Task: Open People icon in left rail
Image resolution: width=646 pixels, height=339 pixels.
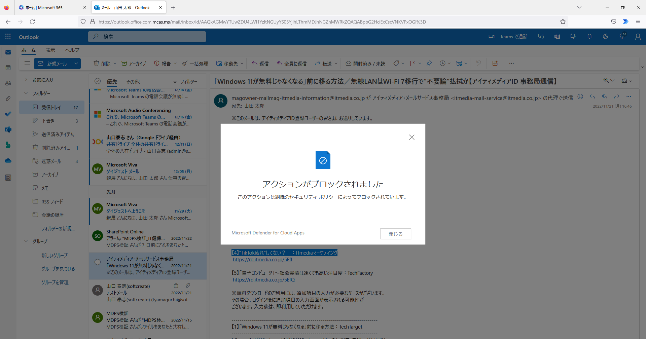Action: [x=8, y=83]
